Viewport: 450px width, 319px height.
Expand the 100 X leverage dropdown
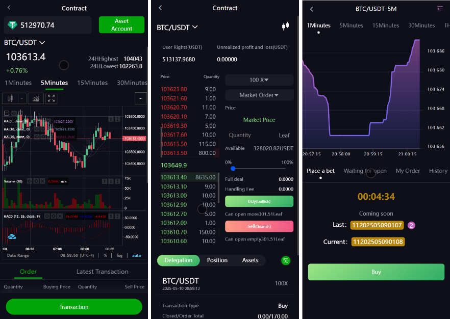click(259, 80)
